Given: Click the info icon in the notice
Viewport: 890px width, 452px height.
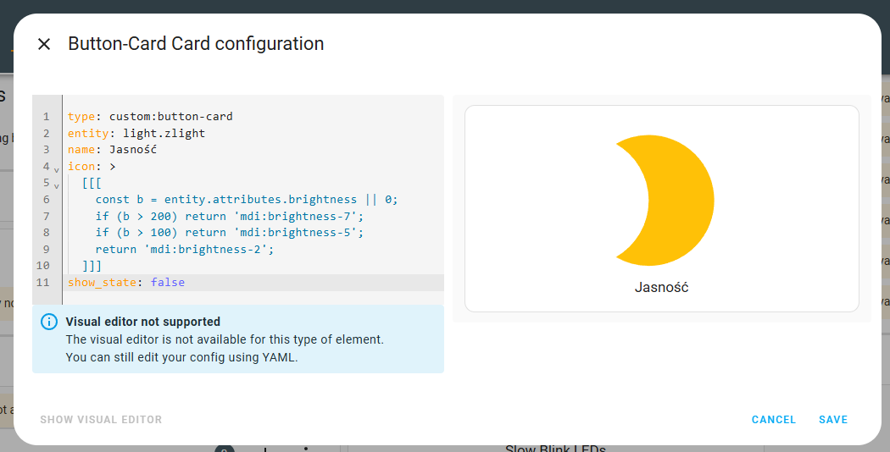Looking at the screenshot, I should point(49,322).
